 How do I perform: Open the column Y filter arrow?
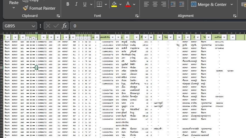tap(171, 37)
